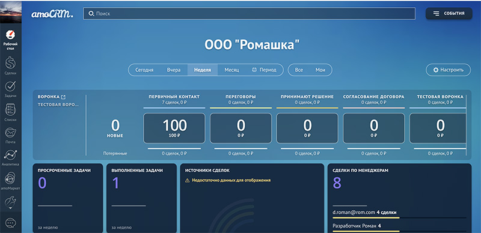The image size is (481, 233).
Task: Open the Выполненные задачи widget
Action: (141, 198)
